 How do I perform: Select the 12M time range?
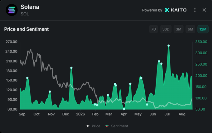203,29
